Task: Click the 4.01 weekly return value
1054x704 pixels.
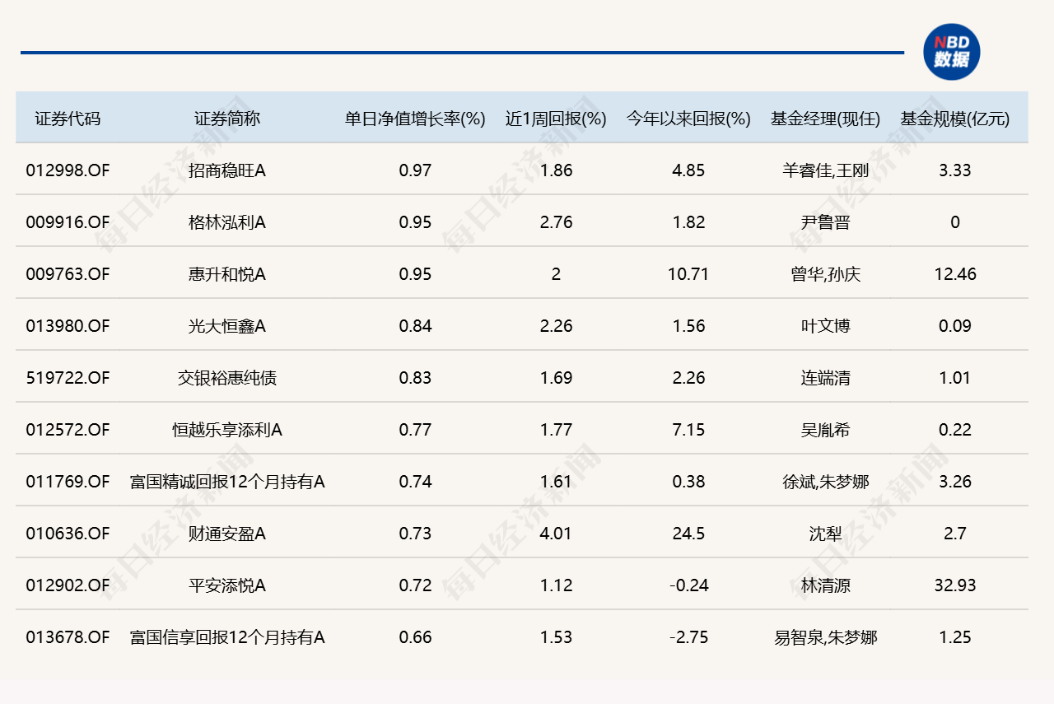Action: click(556, 534)
